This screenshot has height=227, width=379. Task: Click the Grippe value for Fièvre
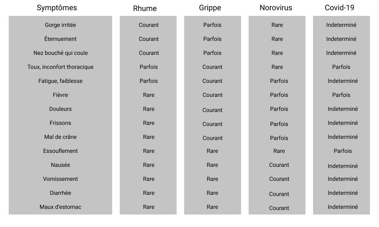212,95
